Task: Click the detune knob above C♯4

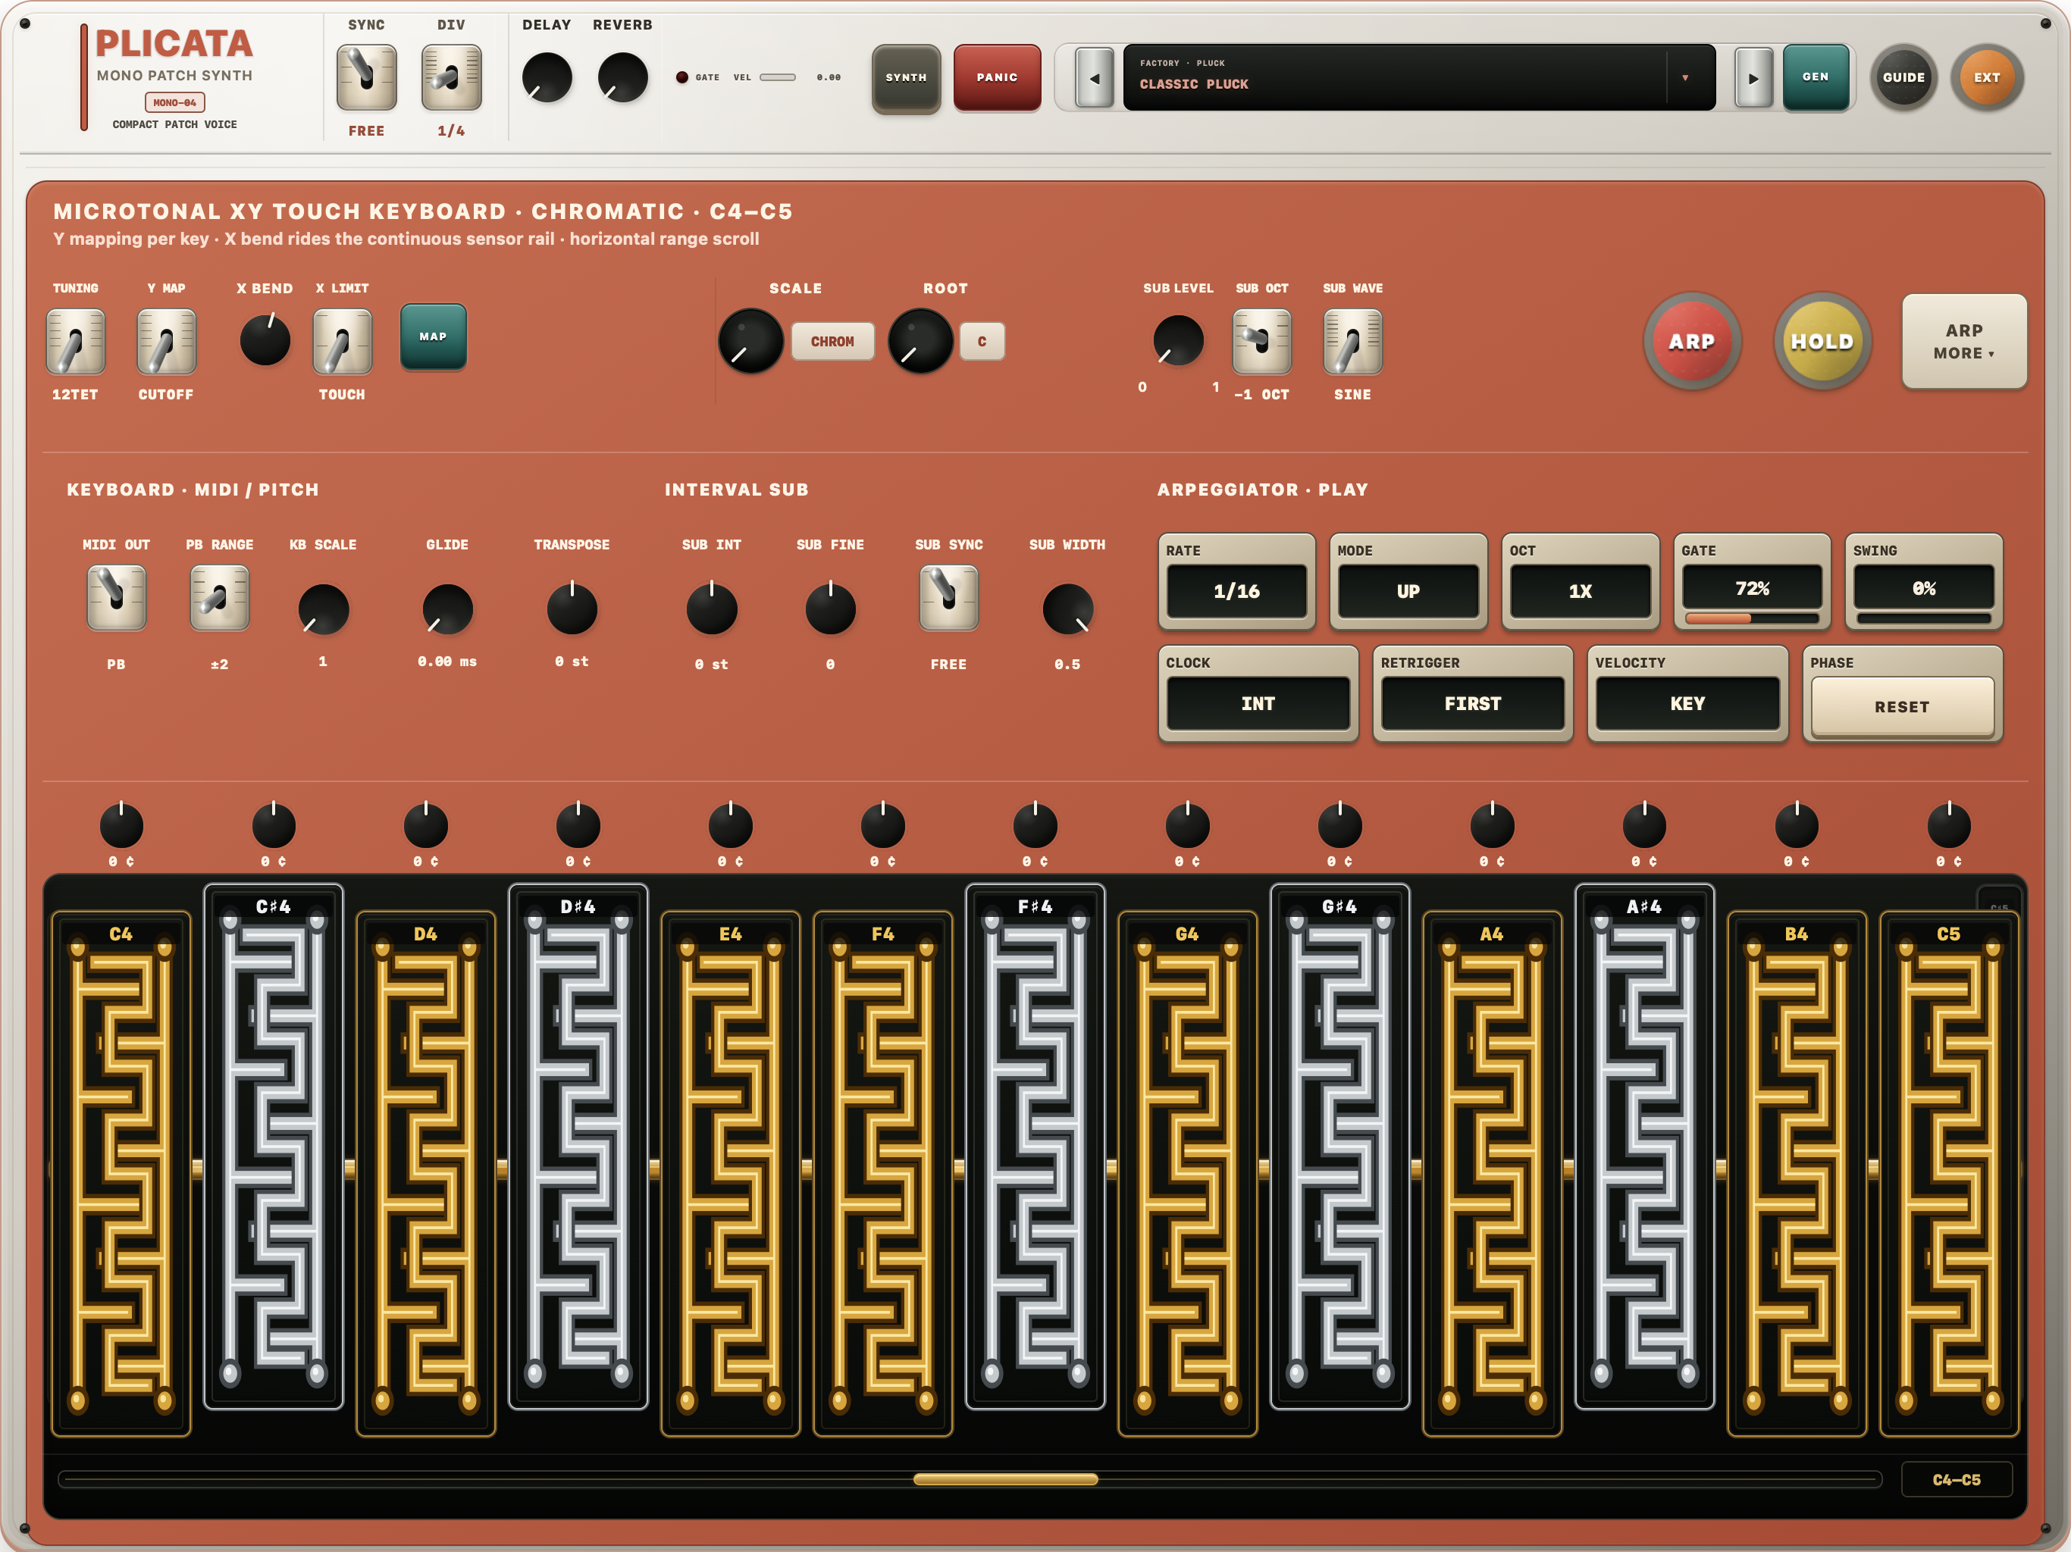Action: 274,825
